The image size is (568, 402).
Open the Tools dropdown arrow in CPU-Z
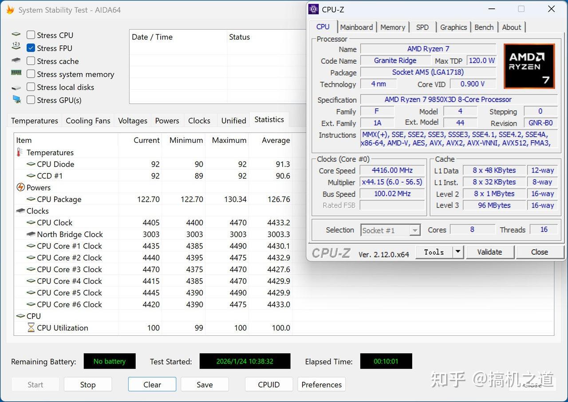point(458,252)
